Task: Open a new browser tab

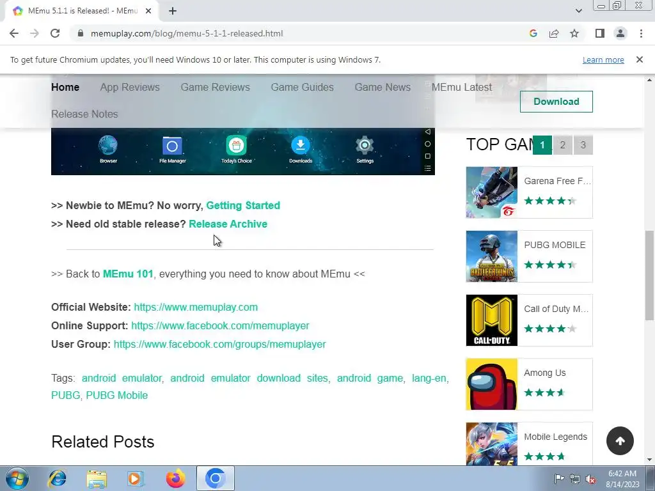Action: tap(173, 11)
